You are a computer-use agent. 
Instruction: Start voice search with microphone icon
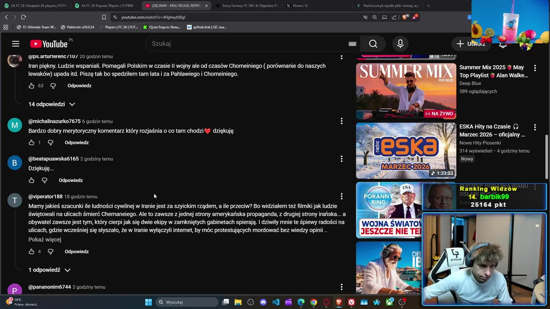coord(400,44)
